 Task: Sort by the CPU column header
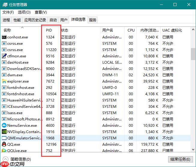point(131,30)
